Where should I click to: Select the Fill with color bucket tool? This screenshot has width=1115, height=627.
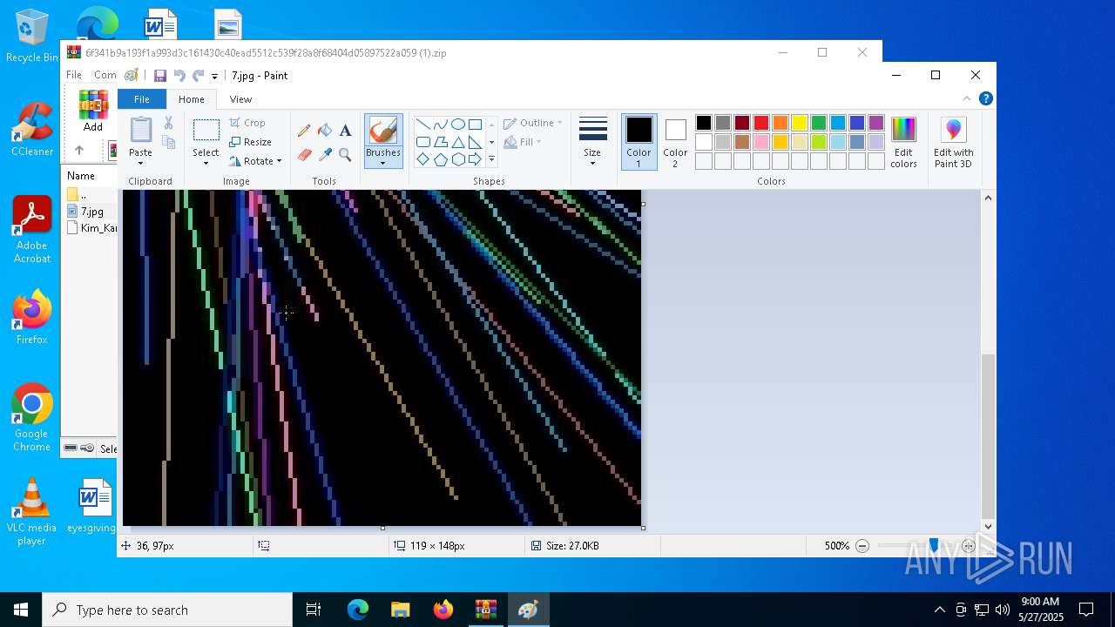(x=325, y=131)
